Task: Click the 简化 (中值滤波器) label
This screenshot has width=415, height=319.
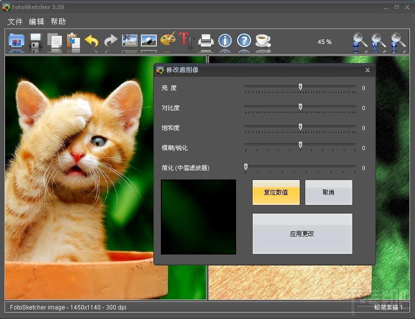Action: pyautogui.click(x=185, y=167)
